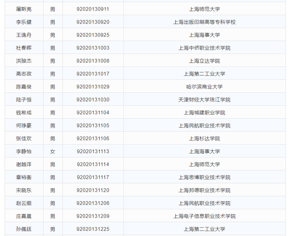The image size is (289, 236).
Task: Click 上海师范大学 in 谢越洋 row
Action: [x=205, y=164]
